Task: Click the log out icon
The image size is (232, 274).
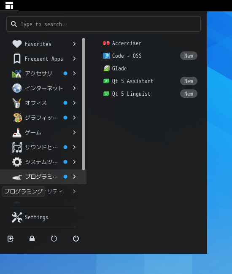Action: (x=10, y=239)
